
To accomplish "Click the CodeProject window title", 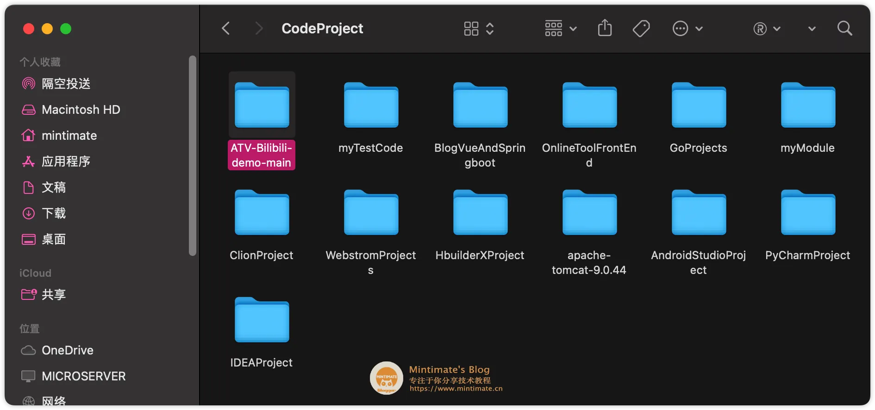I will pyautogui.click(x=322, y=29).
